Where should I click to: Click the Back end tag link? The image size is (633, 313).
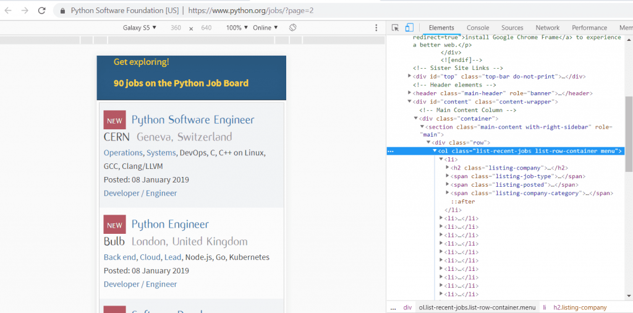(120, 257)
